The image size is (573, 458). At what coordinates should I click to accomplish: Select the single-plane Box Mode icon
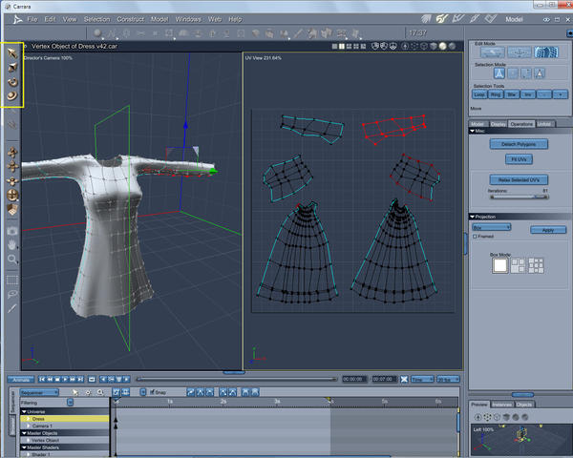[x=500, y=266]
